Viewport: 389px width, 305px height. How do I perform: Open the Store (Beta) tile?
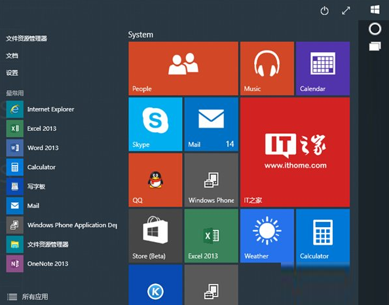click(x=155, y=236)
